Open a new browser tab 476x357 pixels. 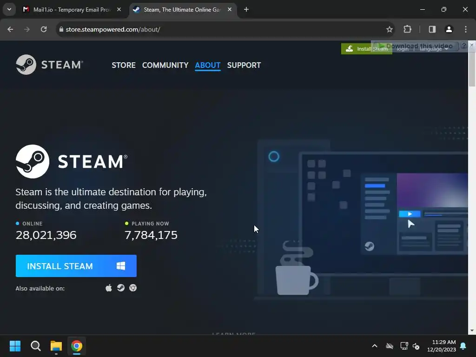coord(246,9)
